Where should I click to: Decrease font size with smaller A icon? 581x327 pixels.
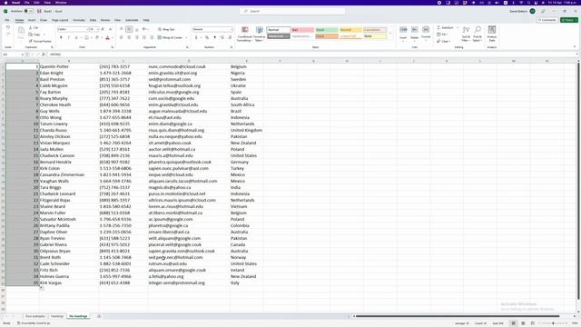click(110, 29)
